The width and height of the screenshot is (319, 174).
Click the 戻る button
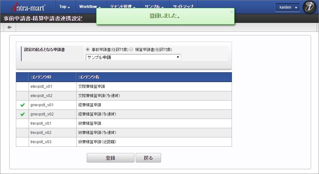(x=148, y=158)
